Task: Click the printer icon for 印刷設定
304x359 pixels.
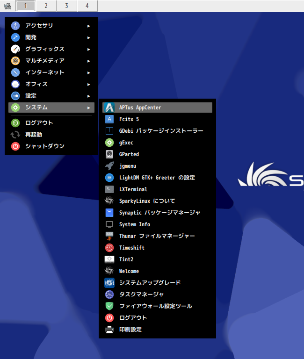Action: [x=109, y=329]
